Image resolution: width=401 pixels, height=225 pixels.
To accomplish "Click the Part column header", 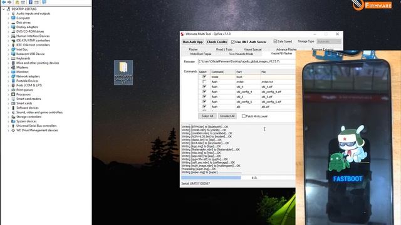I will 248,72.
